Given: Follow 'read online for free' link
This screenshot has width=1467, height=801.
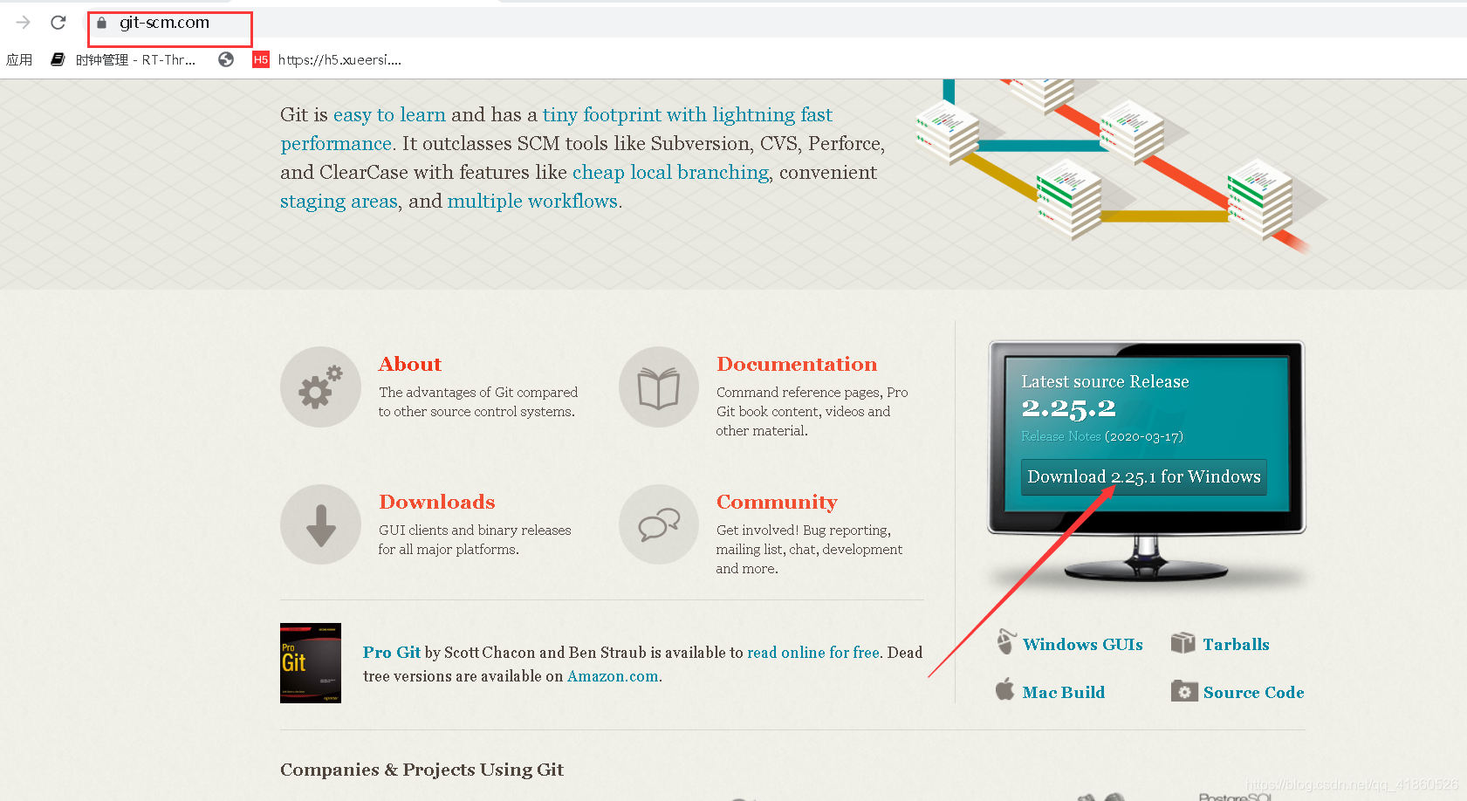Looking at the screenshot, I should click(x=813, y=652).
